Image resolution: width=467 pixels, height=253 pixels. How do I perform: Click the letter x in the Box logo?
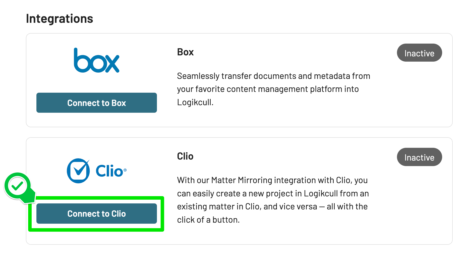coord(112,64)
